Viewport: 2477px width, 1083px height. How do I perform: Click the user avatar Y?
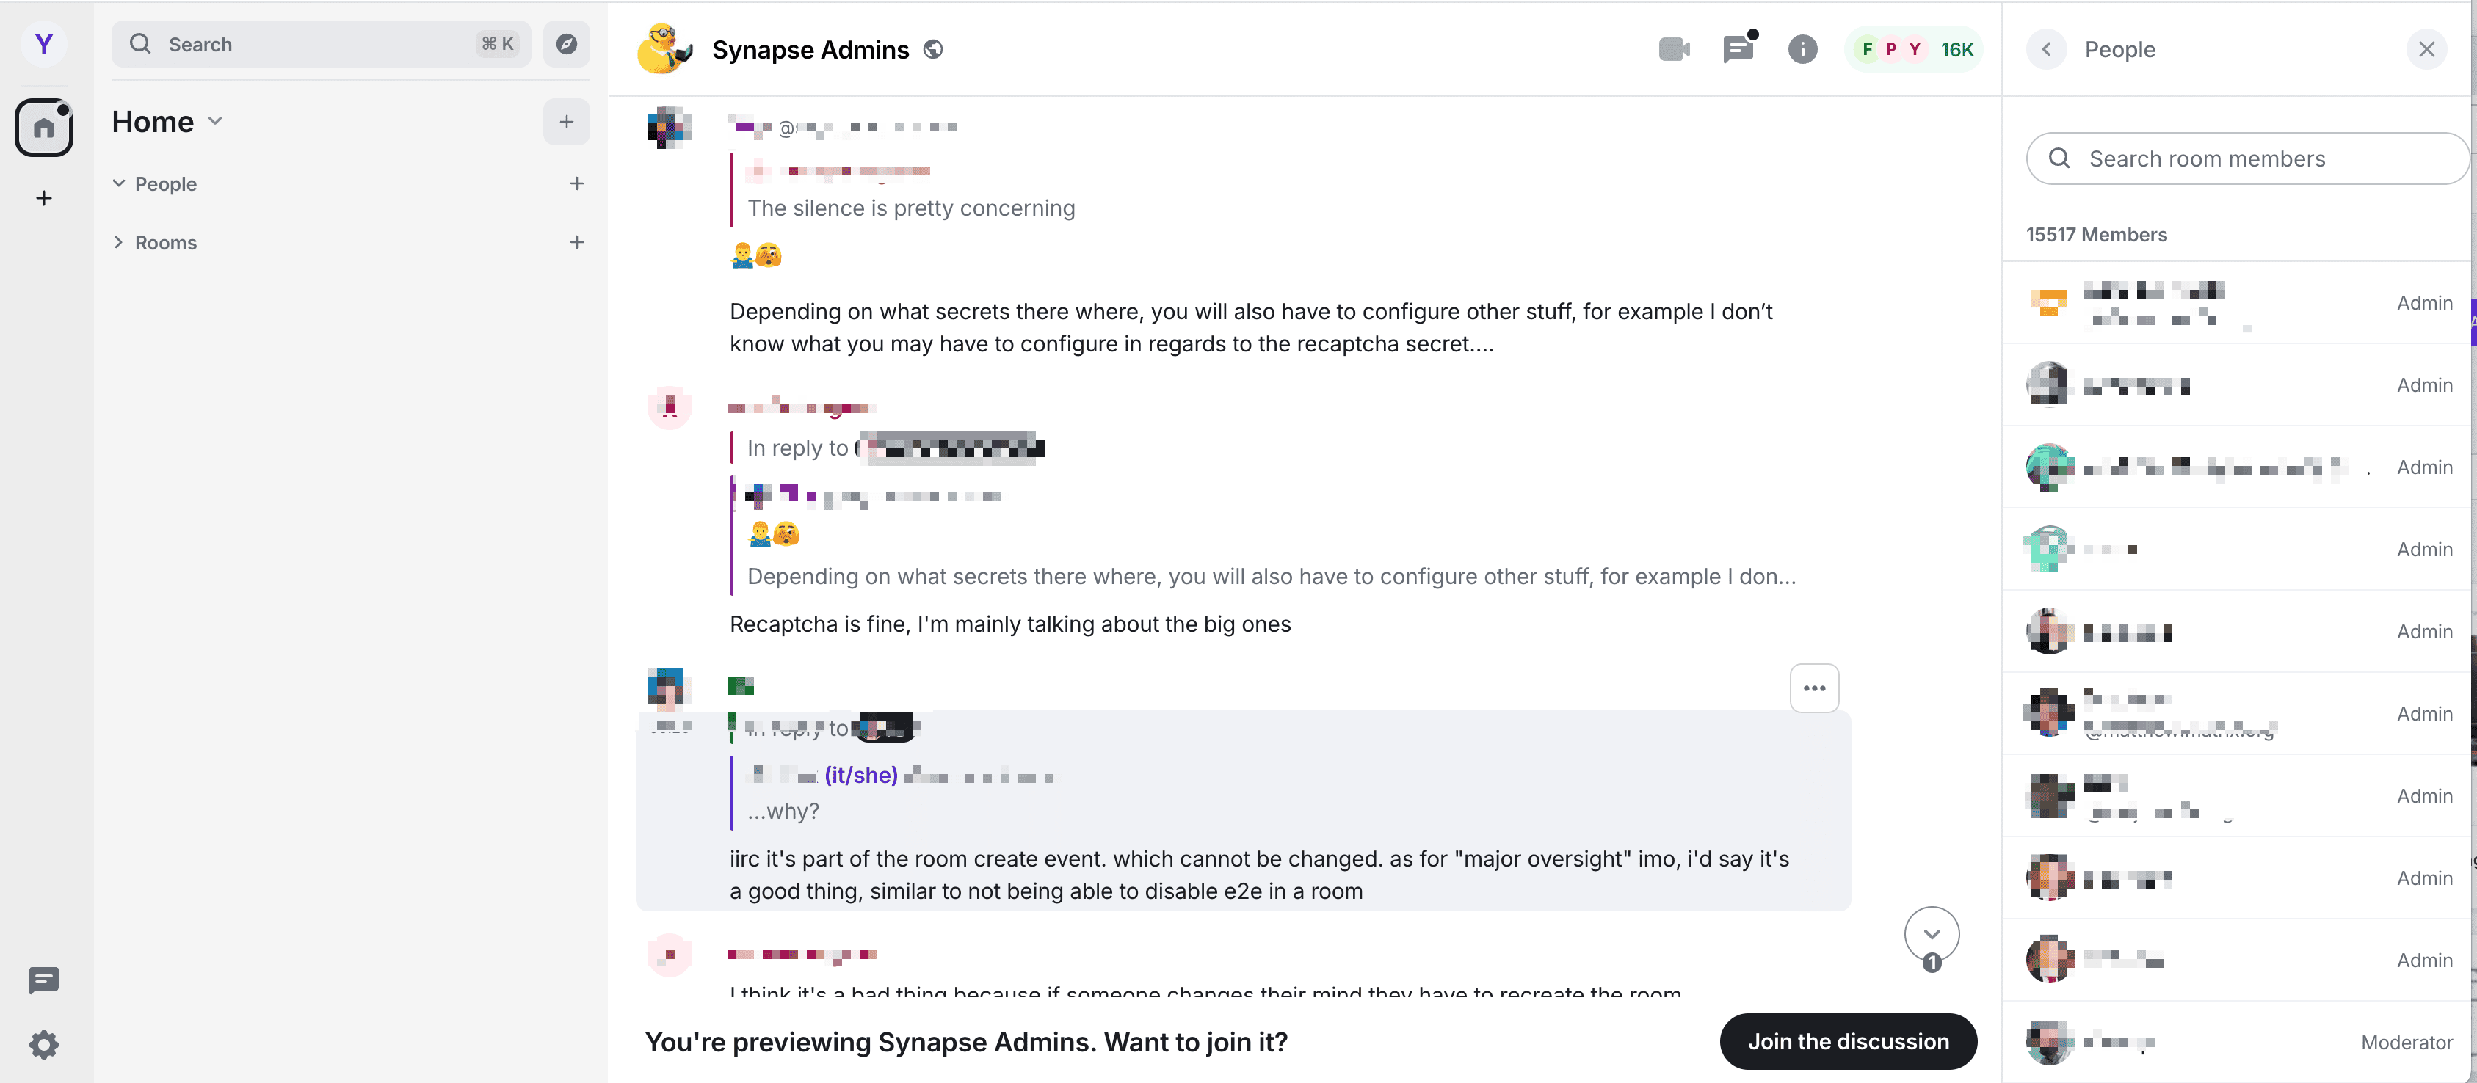tap(44, 44)
